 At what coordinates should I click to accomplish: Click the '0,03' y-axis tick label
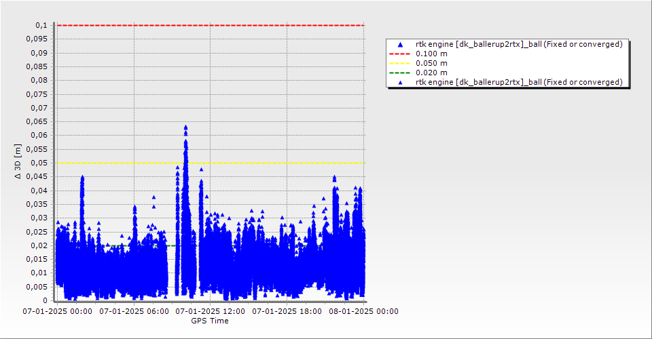click(39, 218)
